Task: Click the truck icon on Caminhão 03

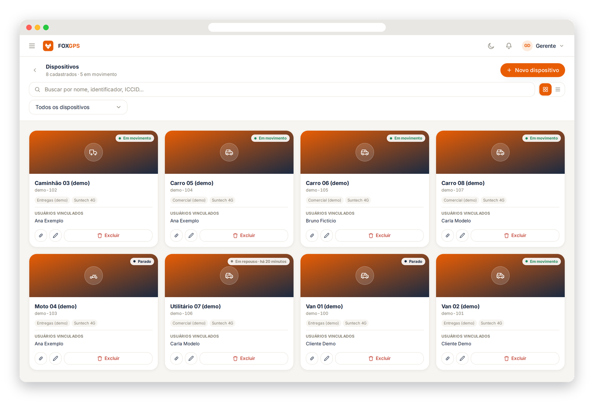Action: (94, 152)
